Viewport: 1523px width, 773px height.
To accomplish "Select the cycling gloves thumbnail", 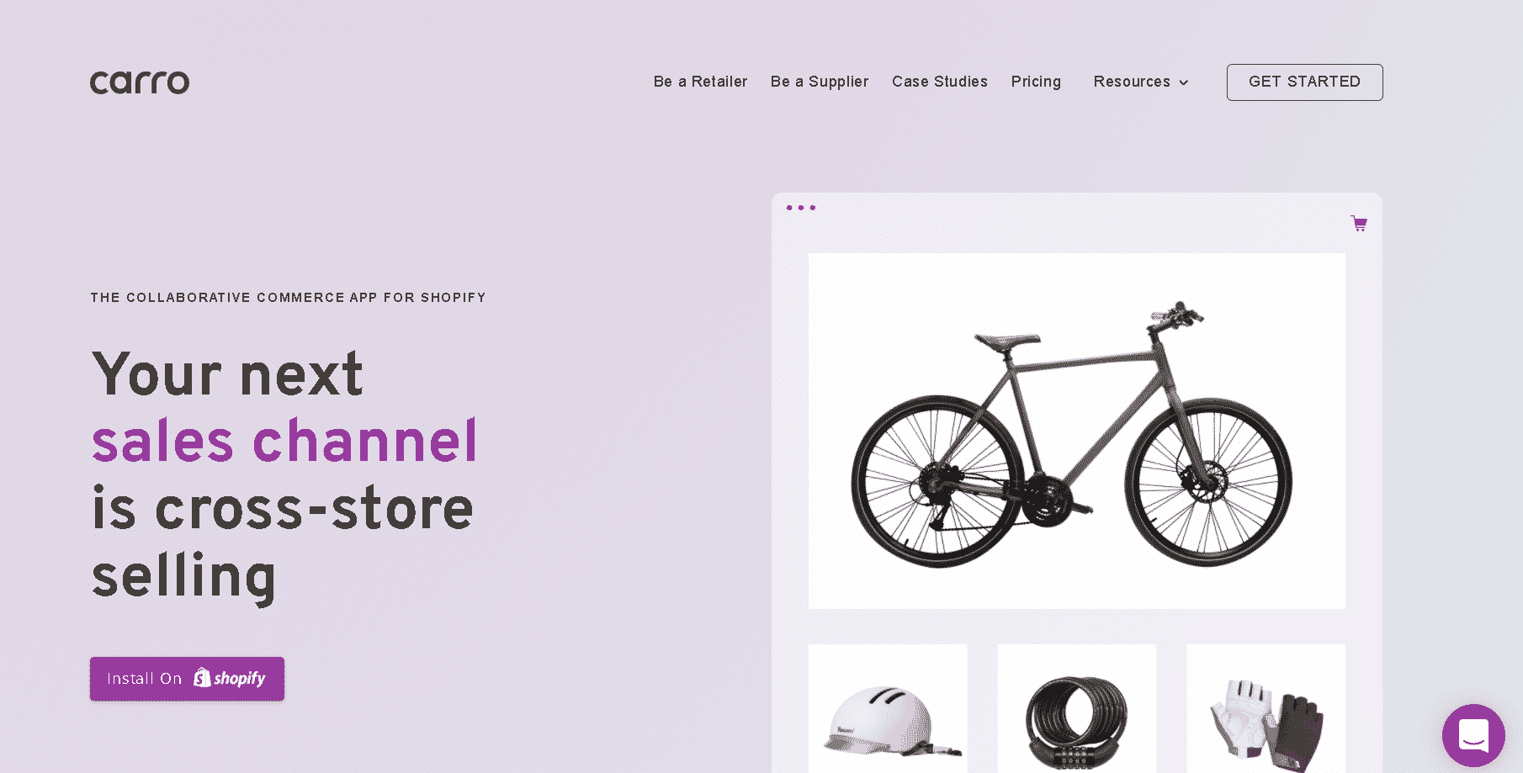I will pyautogui.click(x=1266, y=708).
